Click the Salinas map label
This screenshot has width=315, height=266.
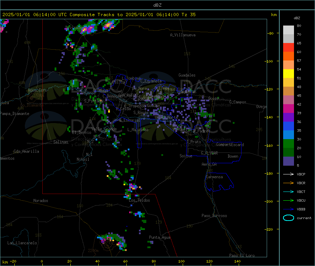(x=61, y=142)
